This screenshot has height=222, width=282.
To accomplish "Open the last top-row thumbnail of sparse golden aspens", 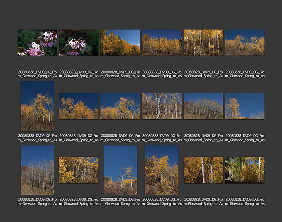I will pos(244,42).
